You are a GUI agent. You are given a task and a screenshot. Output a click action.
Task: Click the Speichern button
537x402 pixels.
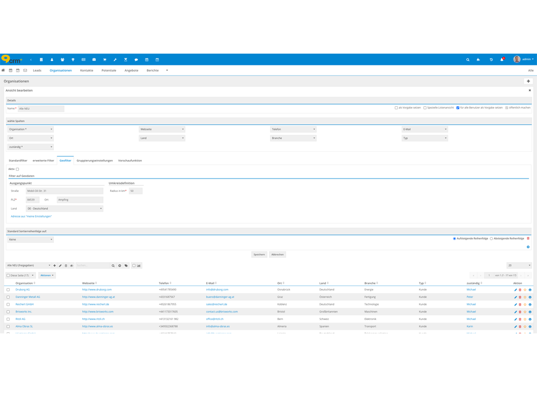[x=259, y=255]
